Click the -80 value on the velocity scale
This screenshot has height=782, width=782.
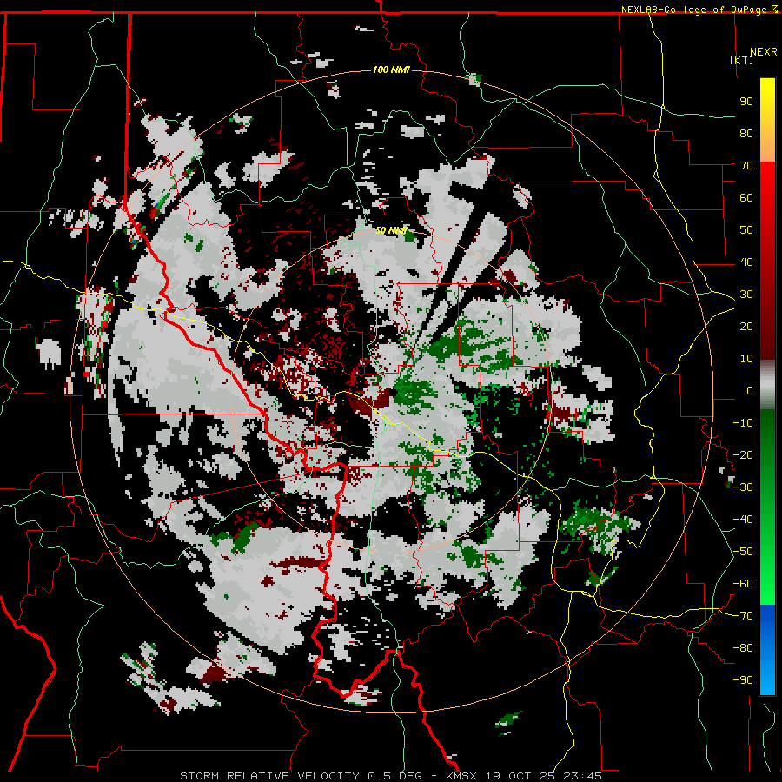pos(743,648)
